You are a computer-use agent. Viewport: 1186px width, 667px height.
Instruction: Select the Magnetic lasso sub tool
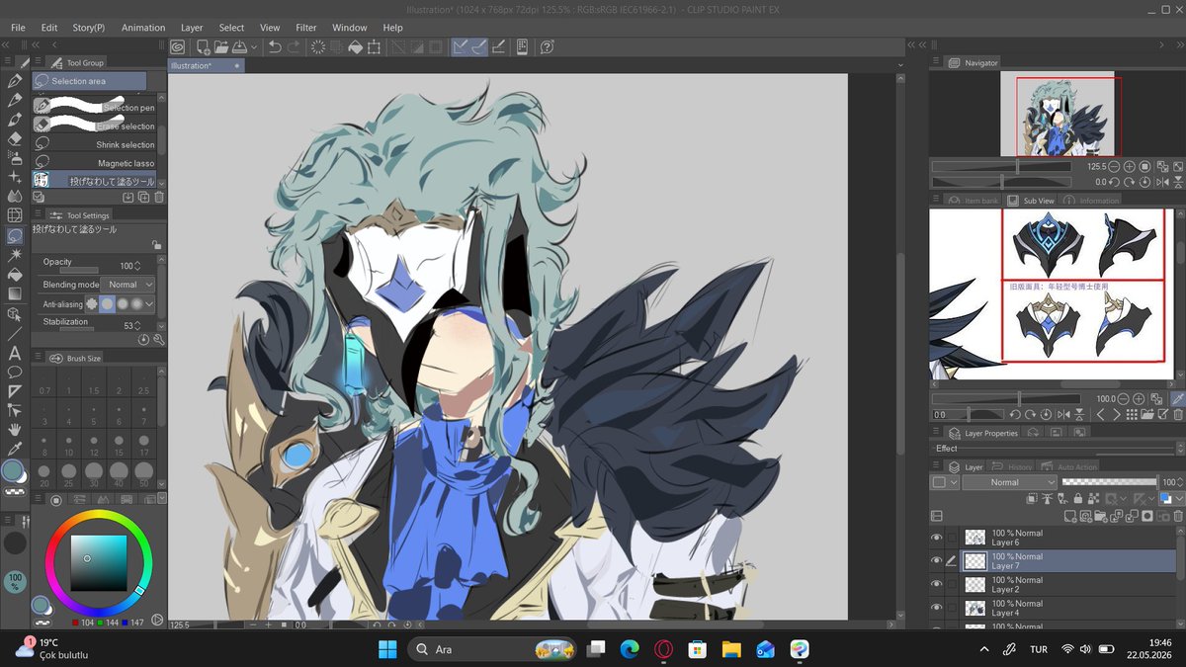95,163
